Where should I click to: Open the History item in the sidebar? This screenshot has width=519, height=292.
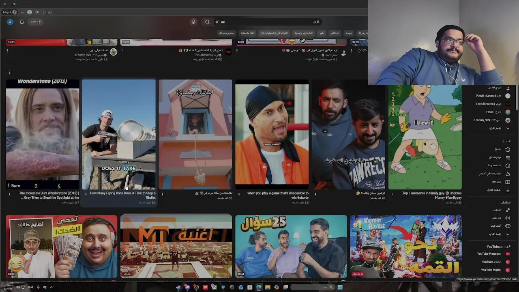(502, 149)
